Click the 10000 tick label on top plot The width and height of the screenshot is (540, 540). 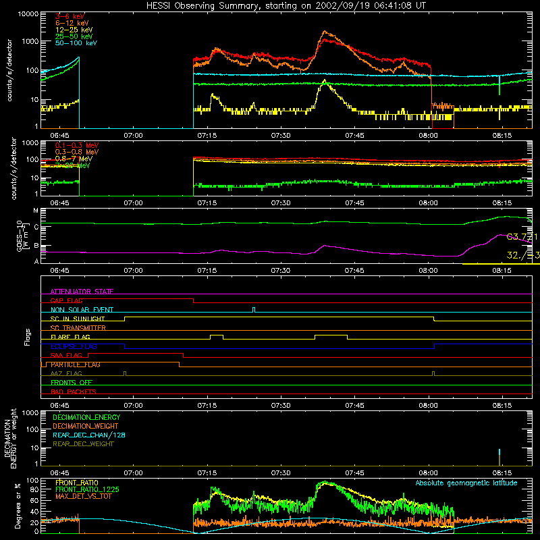[28, 13]
